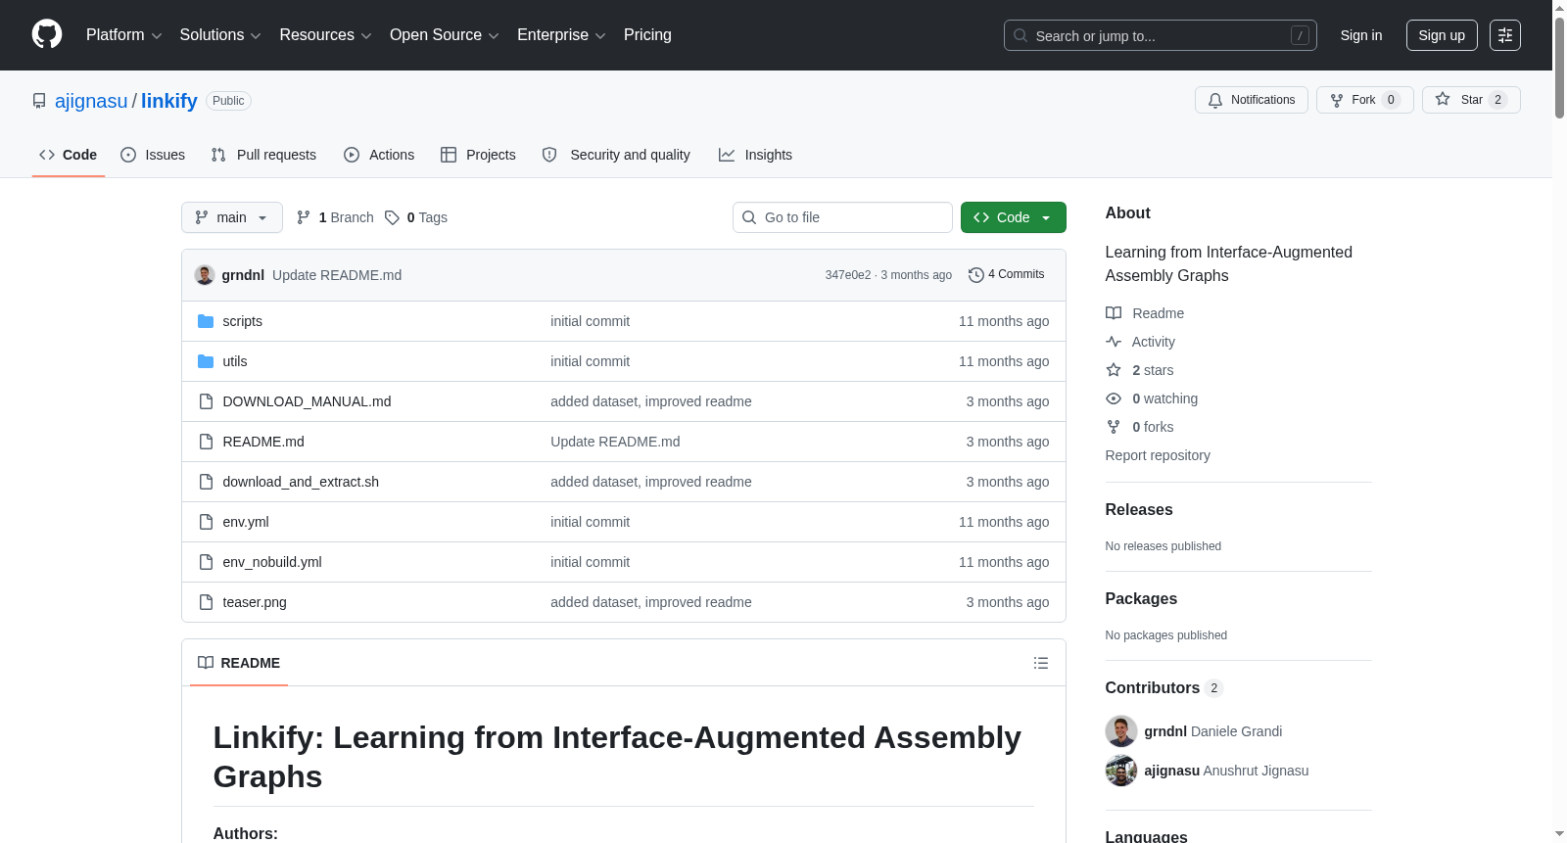Click the Fork icon
The image size is (1567, 843).
(1337, 100)
